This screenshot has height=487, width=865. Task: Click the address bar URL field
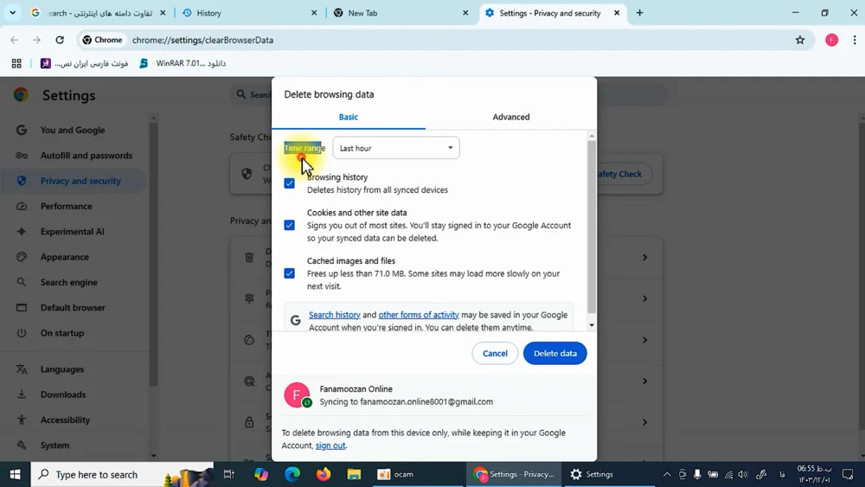click(447, 40)
